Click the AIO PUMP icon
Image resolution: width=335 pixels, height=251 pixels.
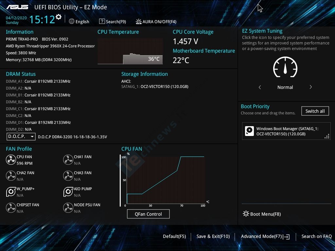click(68, 192)
